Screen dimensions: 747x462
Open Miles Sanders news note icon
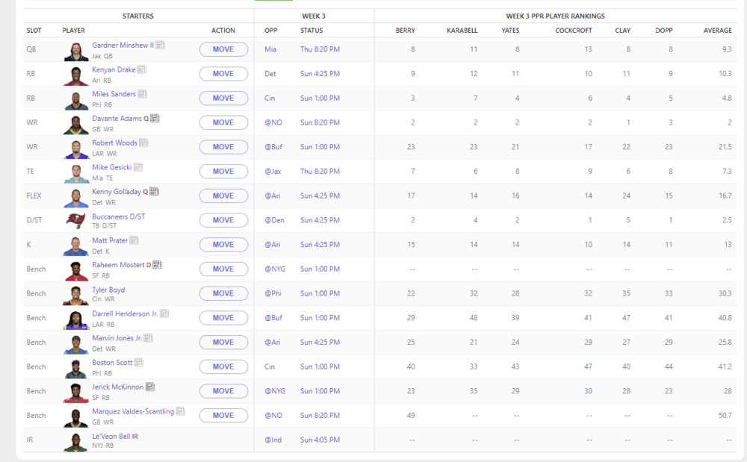[x=142, y=94]
